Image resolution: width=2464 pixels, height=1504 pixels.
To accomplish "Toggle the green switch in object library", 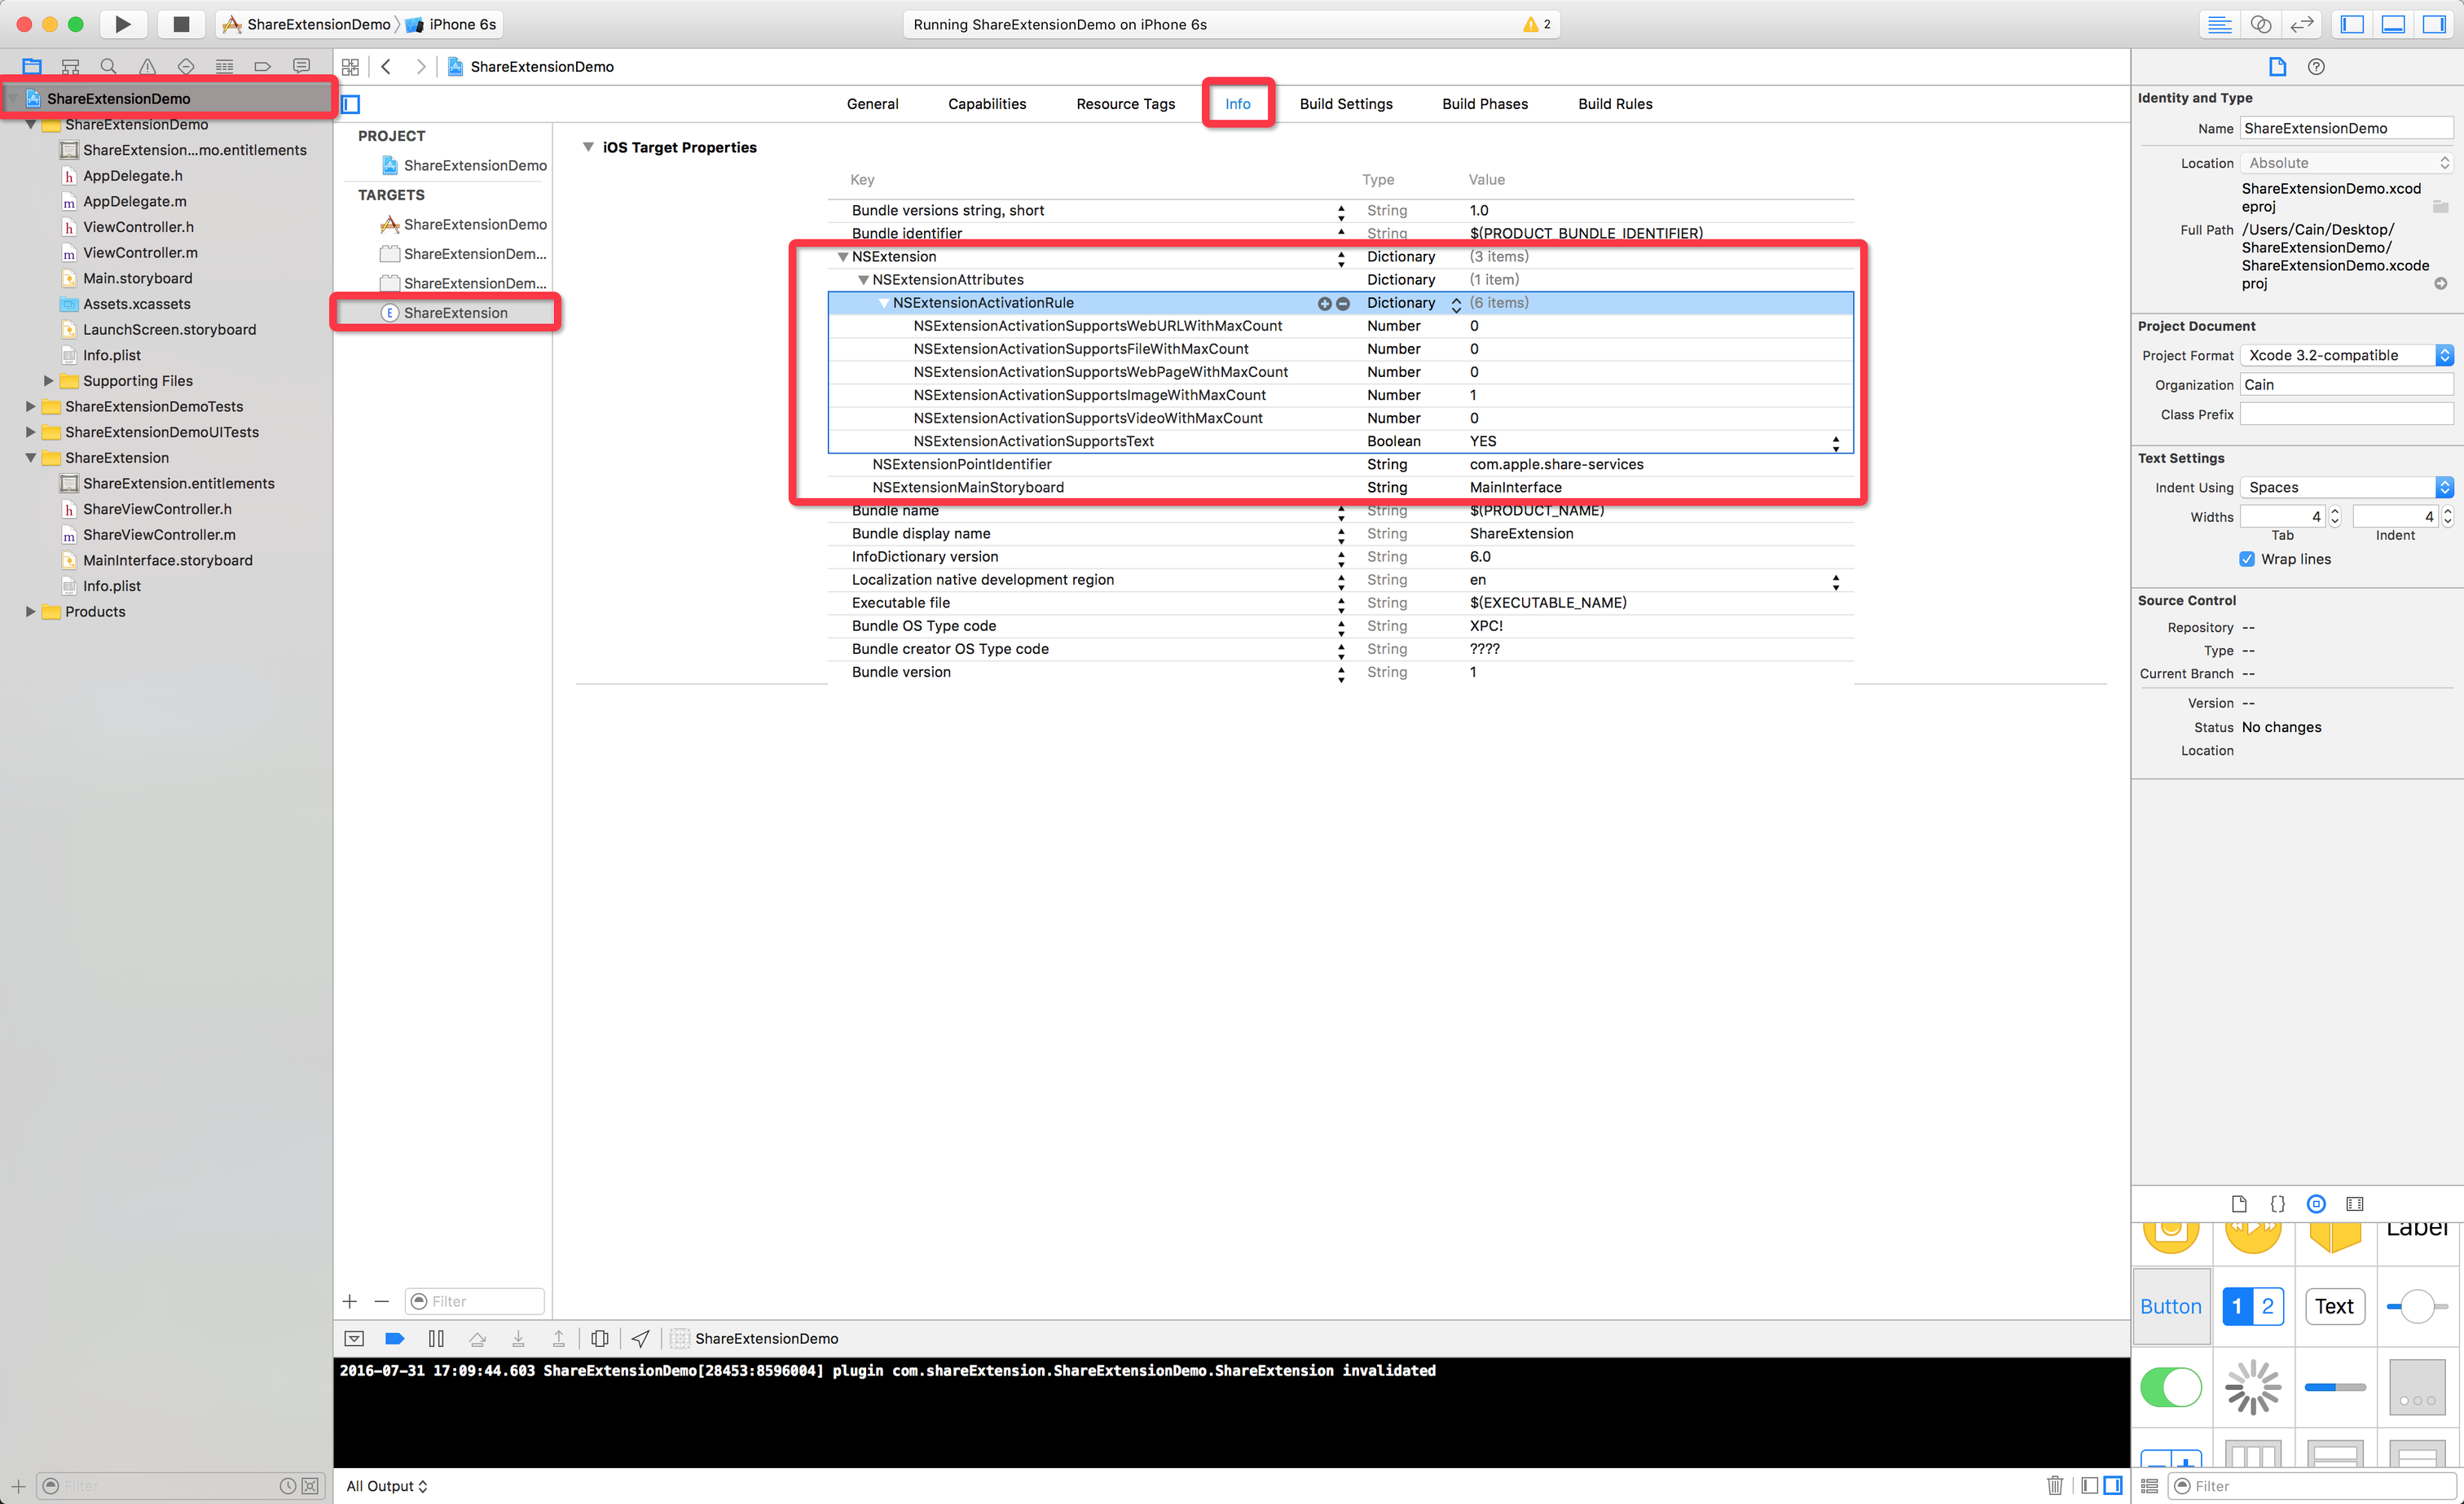I will click(x=2170, y=1386).
